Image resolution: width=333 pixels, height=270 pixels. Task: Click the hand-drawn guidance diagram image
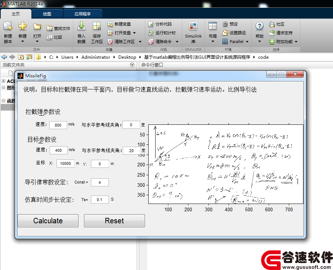pyautogui.click(x=226, y=164)
